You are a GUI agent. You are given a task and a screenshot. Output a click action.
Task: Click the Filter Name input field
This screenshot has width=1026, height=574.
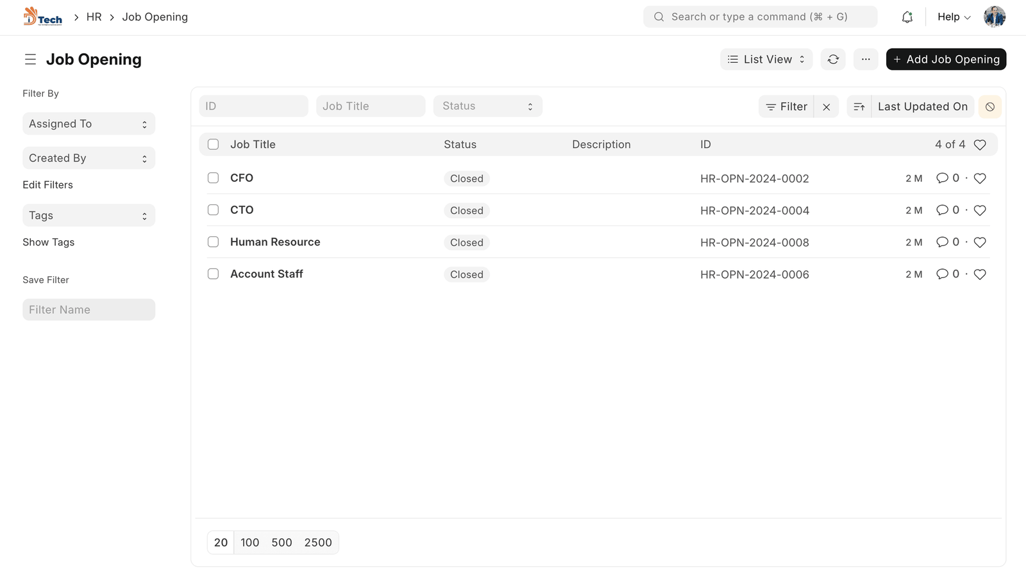coord(88,310)
